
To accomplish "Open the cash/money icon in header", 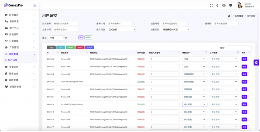I will pyautogui.click(x=224, y=6).
